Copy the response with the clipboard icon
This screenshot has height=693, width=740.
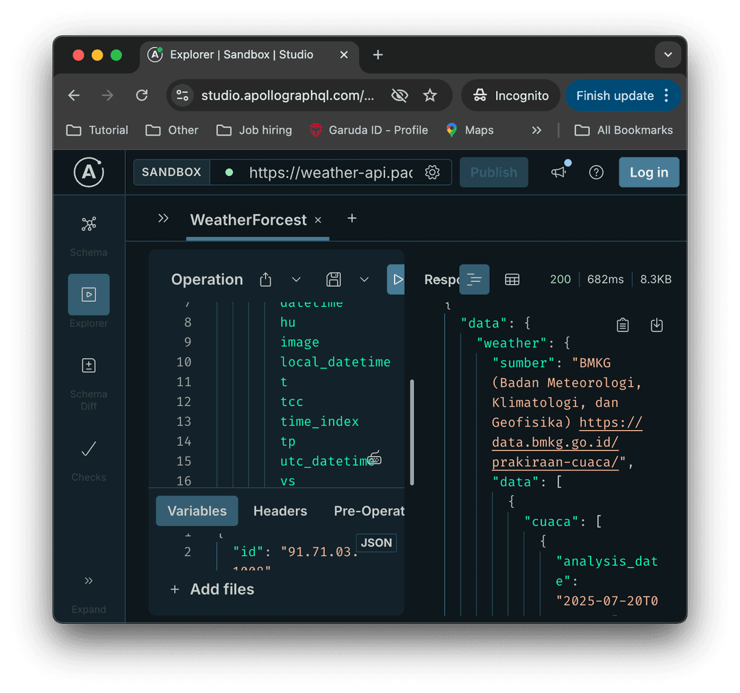click(622, 325)
